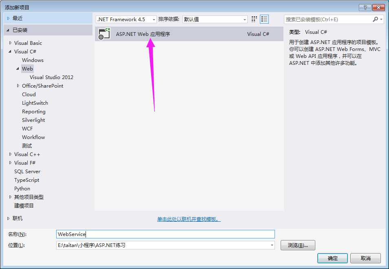Collapse the Visual C# node
Image resolution: width=389 pixels, height=269 pixels.
10,52
